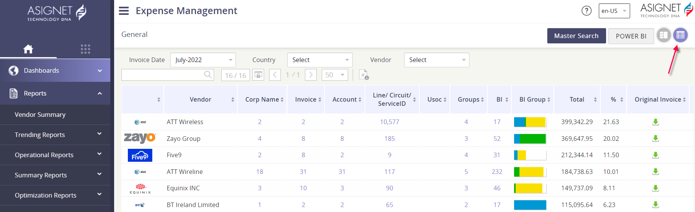Collapse the Reports menu
This screenshot has width=695, height=212.
100,93
